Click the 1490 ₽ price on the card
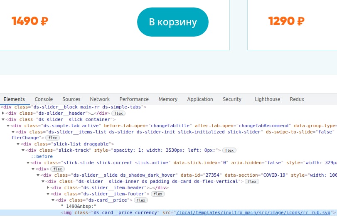The width and height of the screenshot is (337, 217). pos(30,21)
